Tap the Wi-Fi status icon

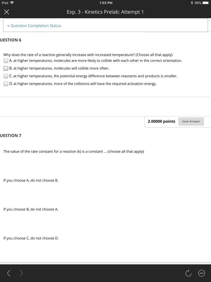pos(12,3)
